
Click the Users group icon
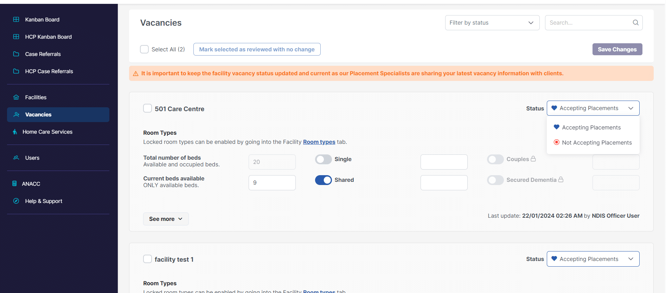click(16, 158)
